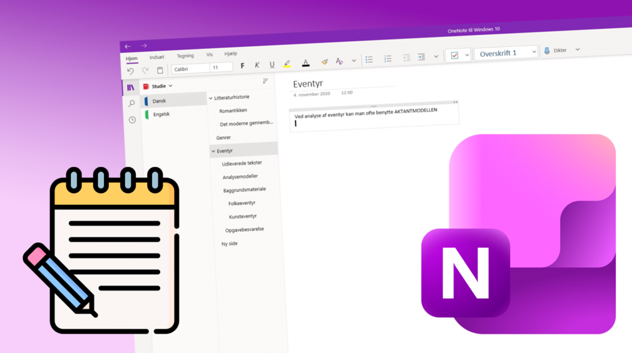Viewport: 632px width, 353px height.
Task: Click the format painter icon
Action: [x=324, y=61]
